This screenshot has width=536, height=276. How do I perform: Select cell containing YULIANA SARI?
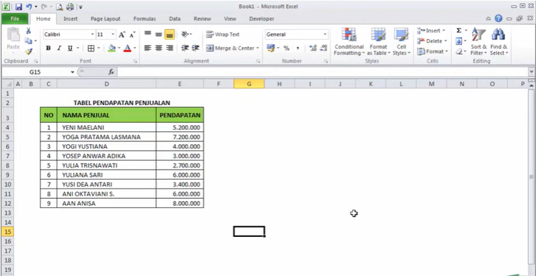[x=106, y=175]
